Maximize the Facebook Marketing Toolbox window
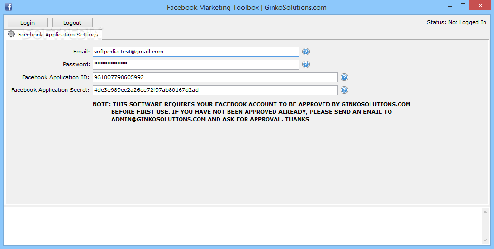Screen dimensions: 494x249 463,6
